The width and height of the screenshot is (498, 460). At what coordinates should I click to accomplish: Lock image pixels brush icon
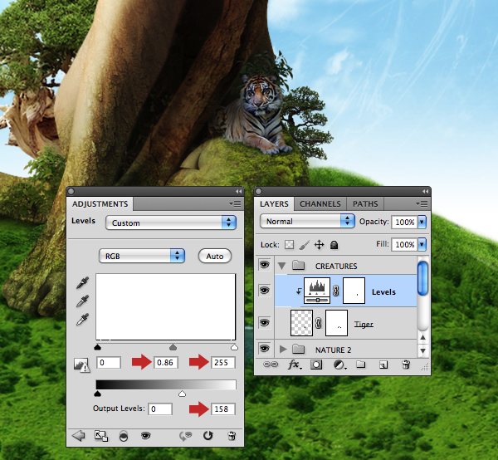(304, 245)
